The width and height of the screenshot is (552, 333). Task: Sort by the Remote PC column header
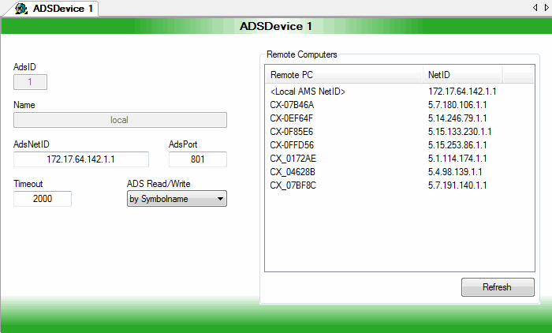click(x=344, y=75)
